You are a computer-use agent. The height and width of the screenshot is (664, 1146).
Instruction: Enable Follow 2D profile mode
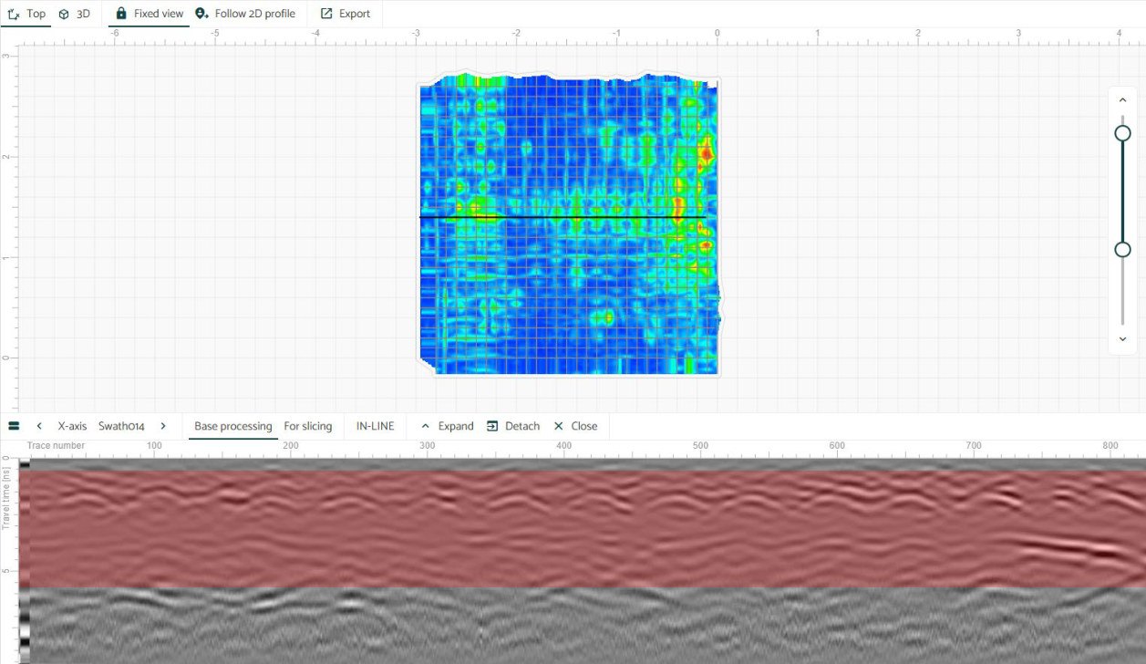[245, 14]
